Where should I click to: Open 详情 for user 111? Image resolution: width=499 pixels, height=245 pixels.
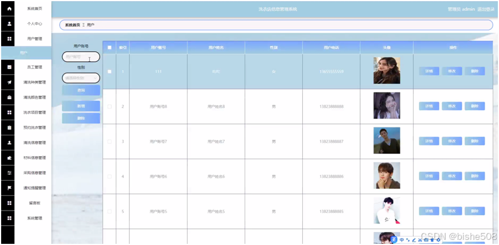[429, 71]
